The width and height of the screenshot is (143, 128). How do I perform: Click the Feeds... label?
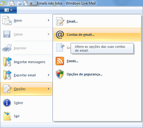(x=72, y=61)
